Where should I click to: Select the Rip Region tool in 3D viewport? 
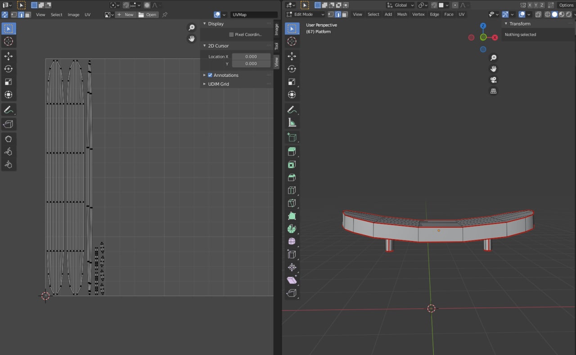point(292,293)
